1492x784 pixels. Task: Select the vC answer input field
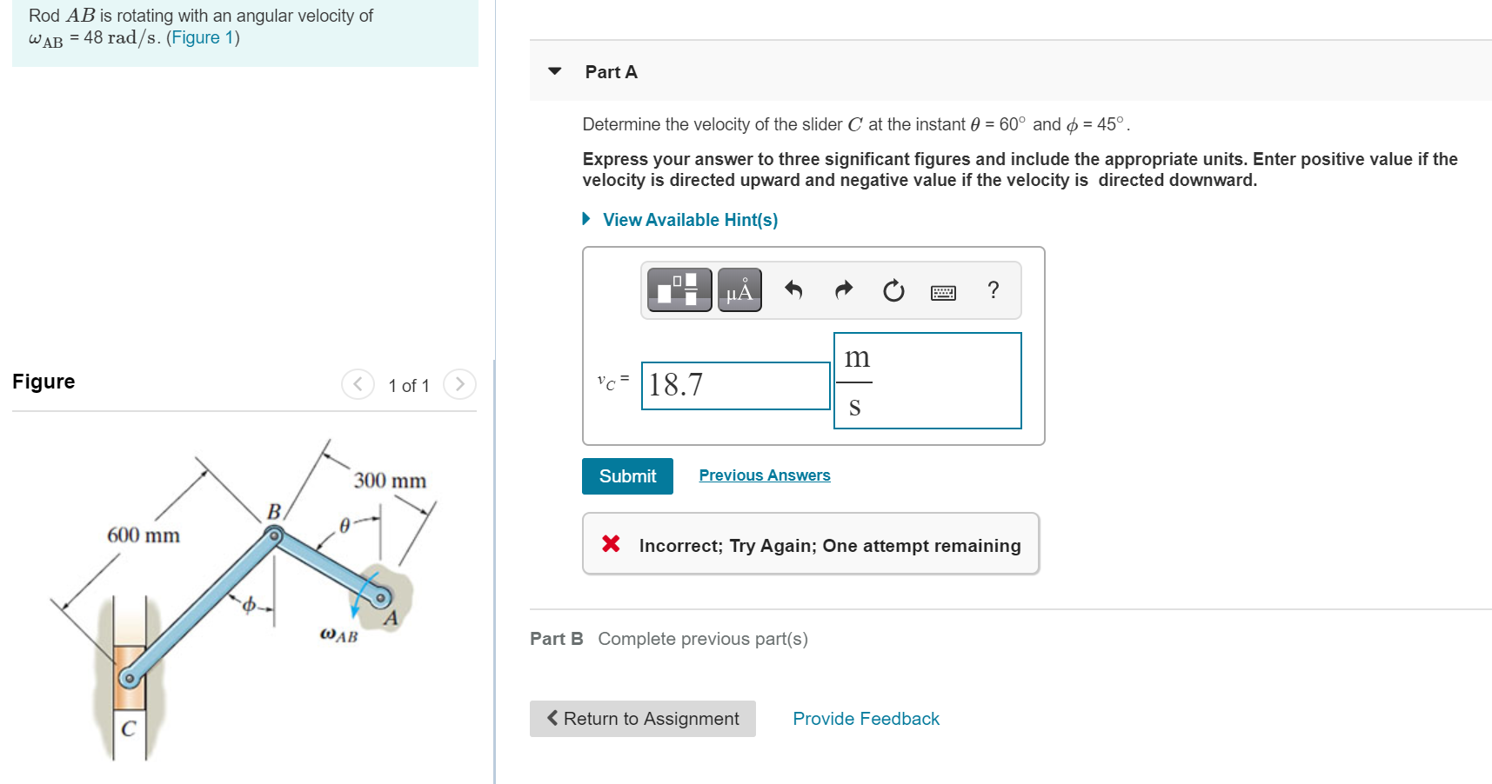pos(735,385)
